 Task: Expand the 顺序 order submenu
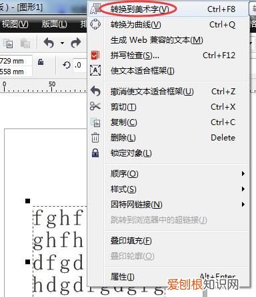click(169, 174)
